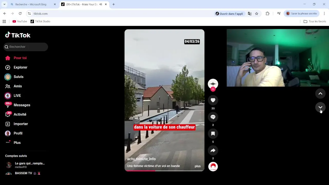The width and height of the screenshot is (329, 185).
Task: Like the video with the heart icon
Action: pos(213,100)
